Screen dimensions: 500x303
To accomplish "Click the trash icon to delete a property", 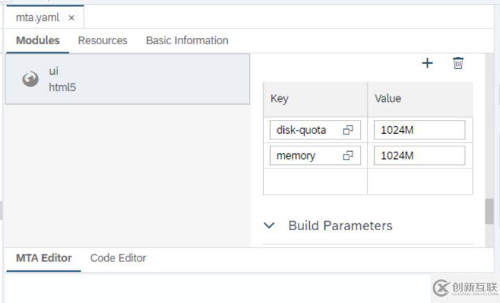I will pyautogui.click(x=458, y=63).
